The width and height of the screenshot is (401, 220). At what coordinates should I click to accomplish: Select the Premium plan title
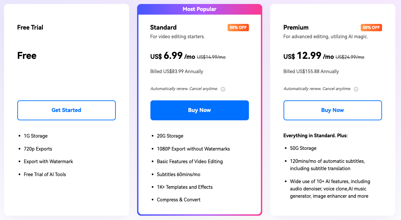(x=296, y=28)
